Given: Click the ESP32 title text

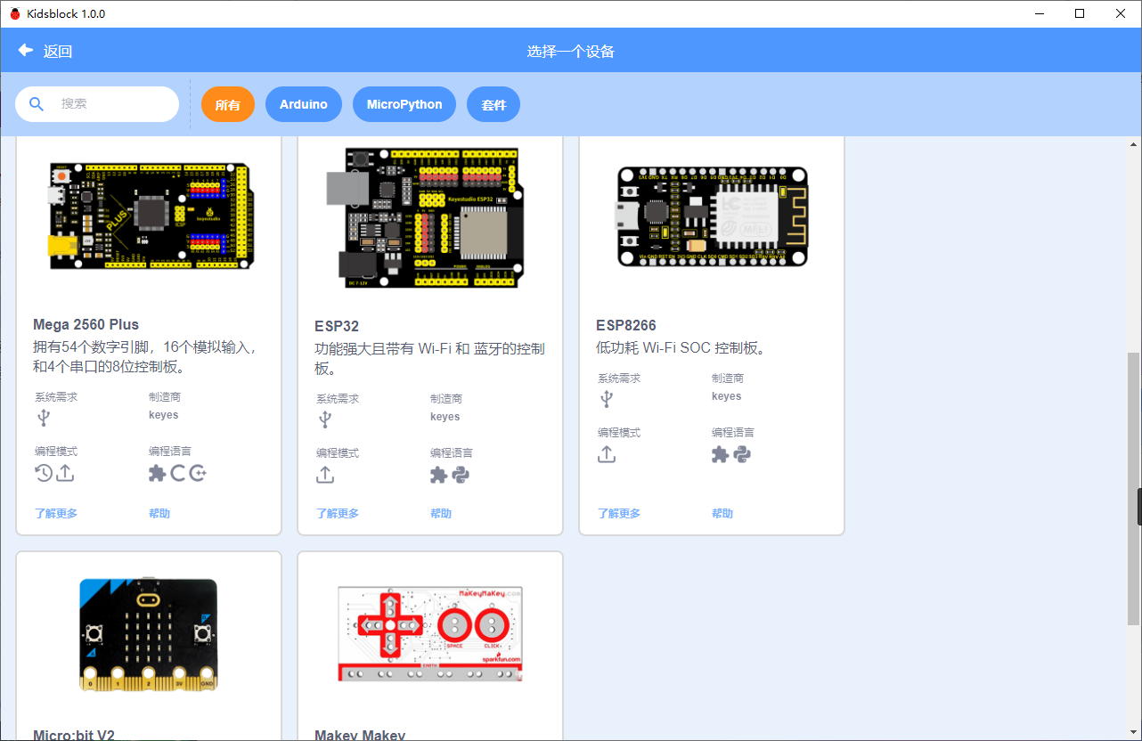Looking at the screenshot, I should pyautogui.click(x=337, y=327).
